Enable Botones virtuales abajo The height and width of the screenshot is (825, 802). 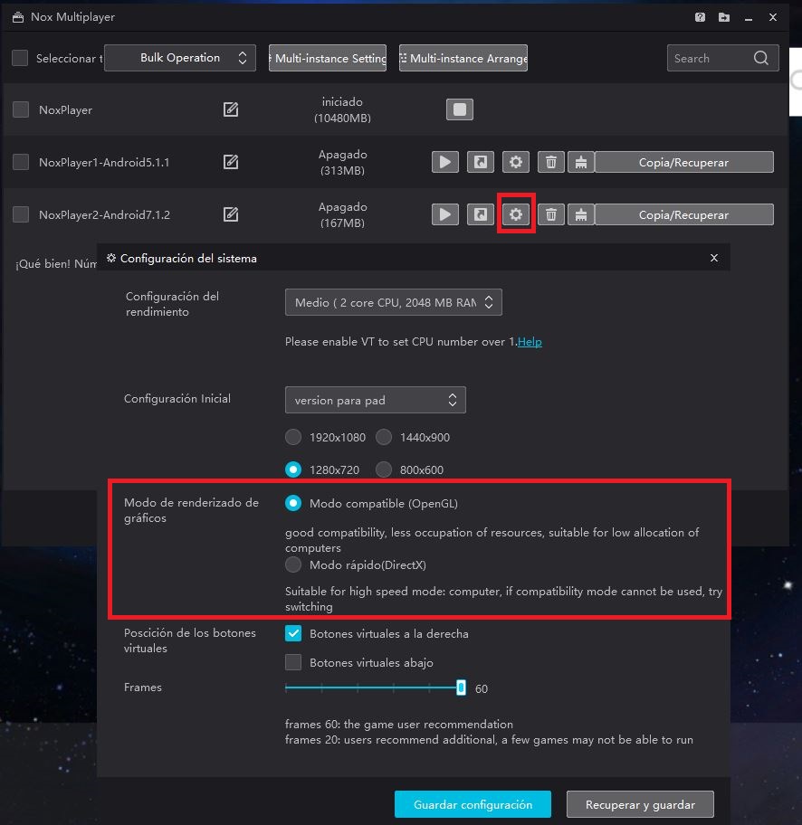(293, 662)
